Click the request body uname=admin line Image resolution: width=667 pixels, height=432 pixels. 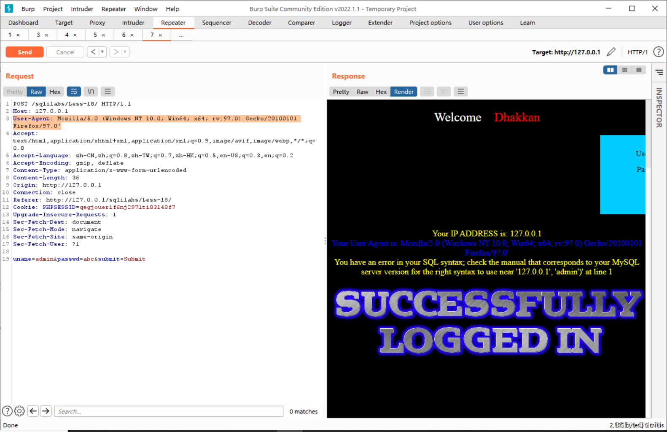[79, 259]
